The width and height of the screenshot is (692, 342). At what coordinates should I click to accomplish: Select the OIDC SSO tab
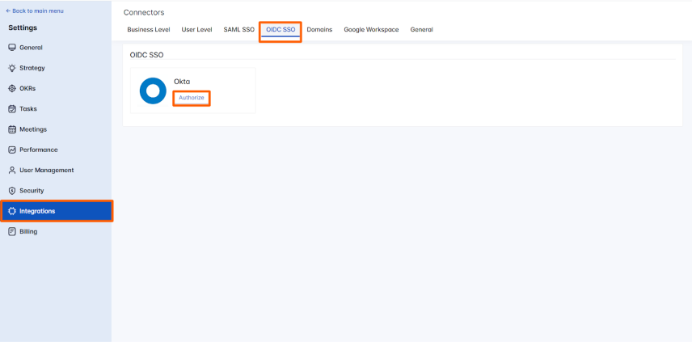click(281, 30)
